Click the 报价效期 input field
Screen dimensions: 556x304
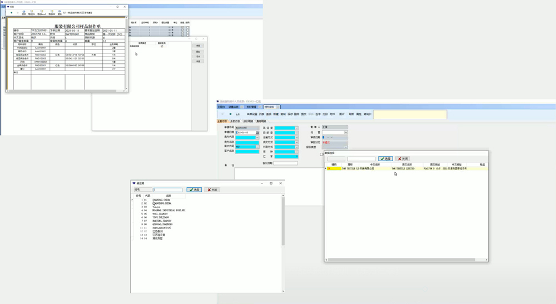pyautogui.click(x=285, y=163)
